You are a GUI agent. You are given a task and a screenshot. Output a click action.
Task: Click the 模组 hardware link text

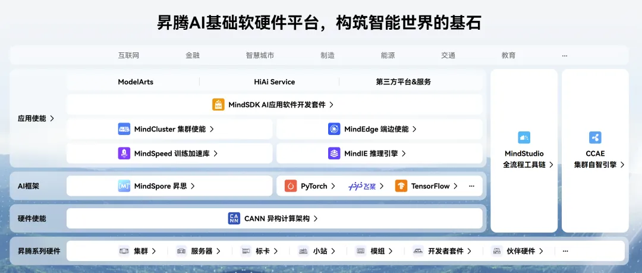[377, 251]
